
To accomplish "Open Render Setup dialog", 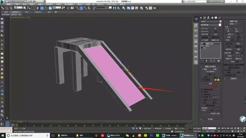I will [146, 8].
